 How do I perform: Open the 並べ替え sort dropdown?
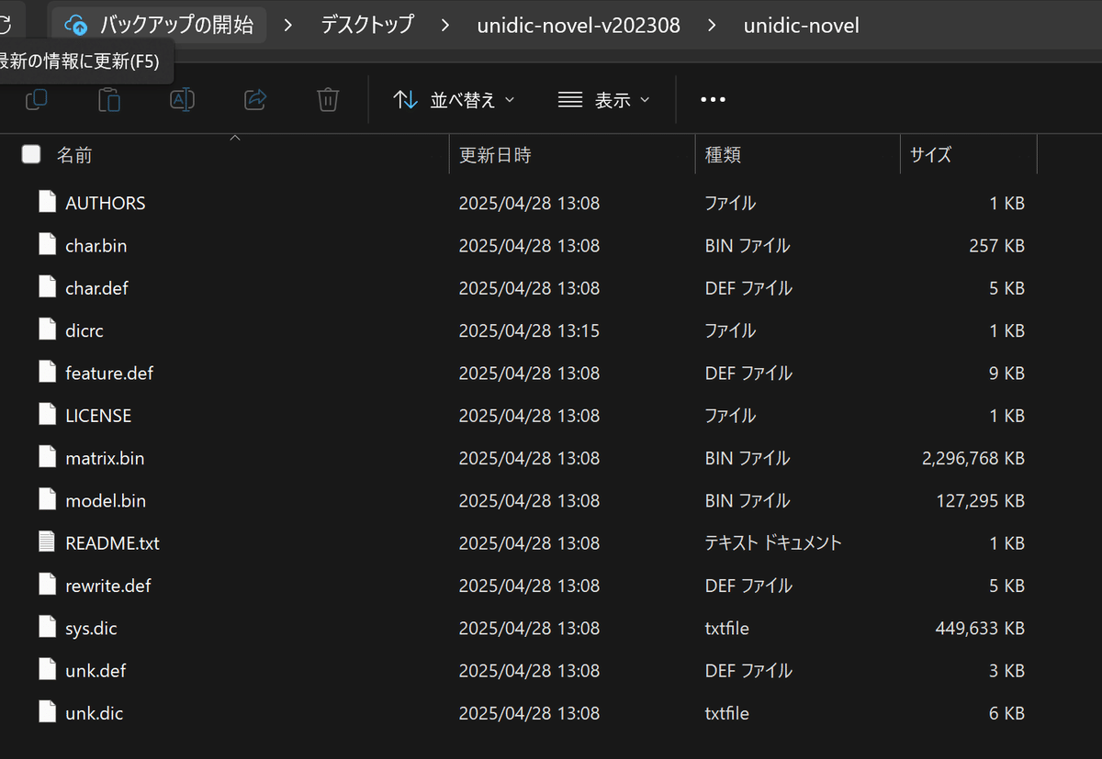[x=454, y=99]
